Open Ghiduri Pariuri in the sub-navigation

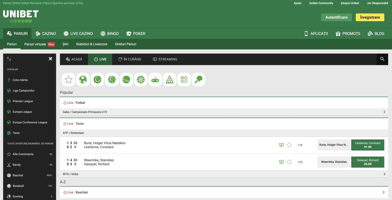click(125, 44)
